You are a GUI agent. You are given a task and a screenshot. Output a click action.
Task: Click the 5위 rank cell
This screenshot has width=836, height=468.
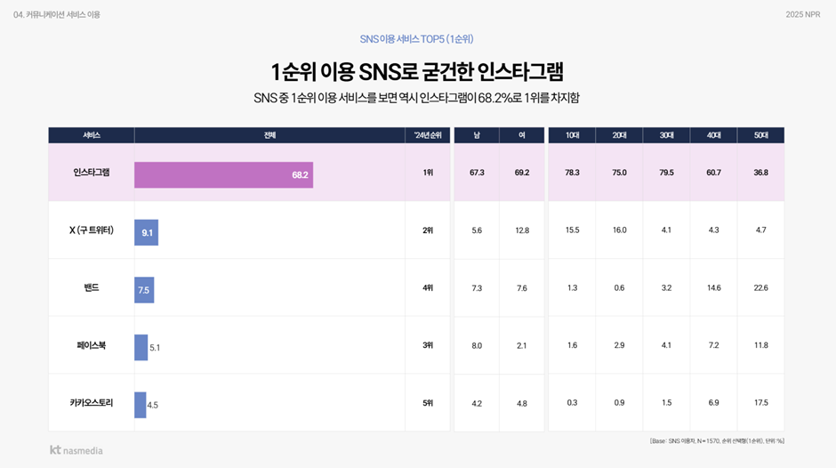click(x=428, y=403)
